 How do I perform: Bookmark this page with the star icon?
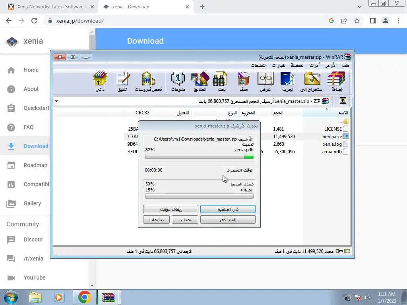(x=357, y=21)
